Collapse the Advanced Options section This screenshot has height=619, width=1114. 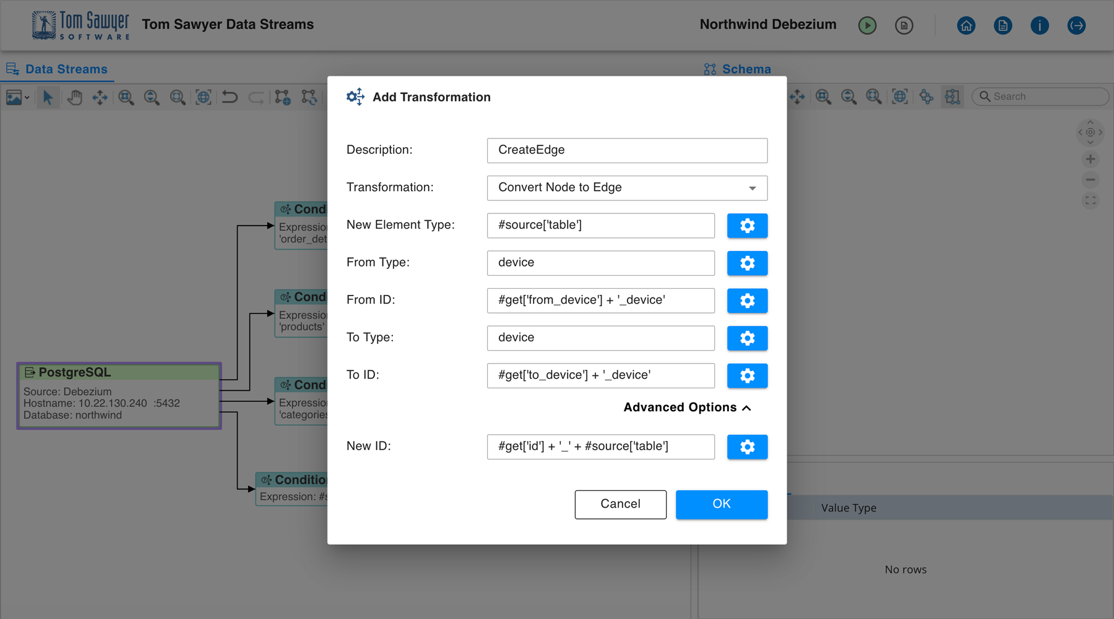coord(687,408)
